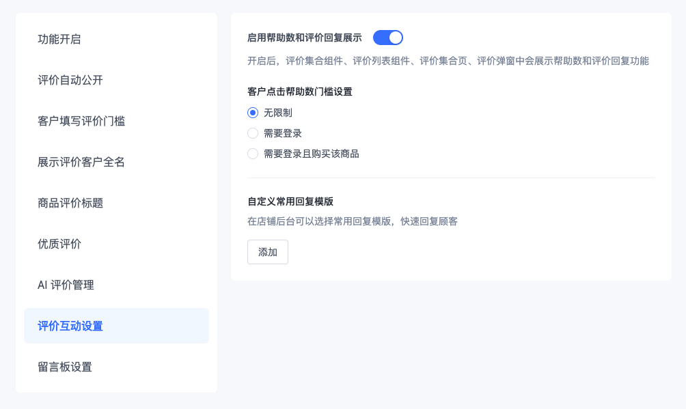Disable the 启用帮助数和评价回复展示 switch
Image resolution: width=686 pixels, height=409 pixels.
387,38
